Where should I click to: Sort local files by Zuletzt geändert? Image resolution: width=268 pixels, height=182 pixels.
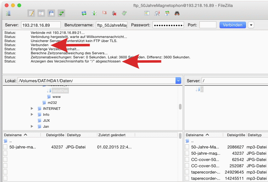click(116, 135)
